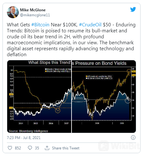This screenshot has height=156, width=144.
Task: Open the left Bitcoin/Brent crude chart image
Action: tap(39, 96)
